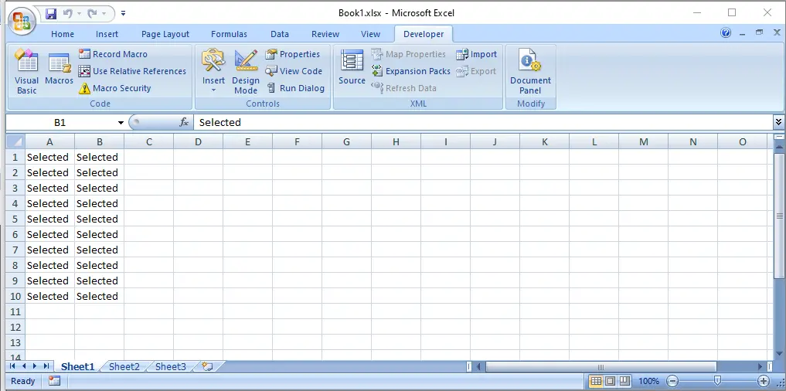
Task: Click the Select All corner button
Action: [x=15, y=142]
